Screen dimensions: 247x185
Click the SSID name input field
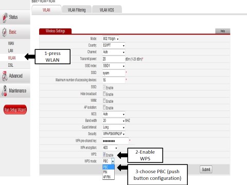[114, 73]
